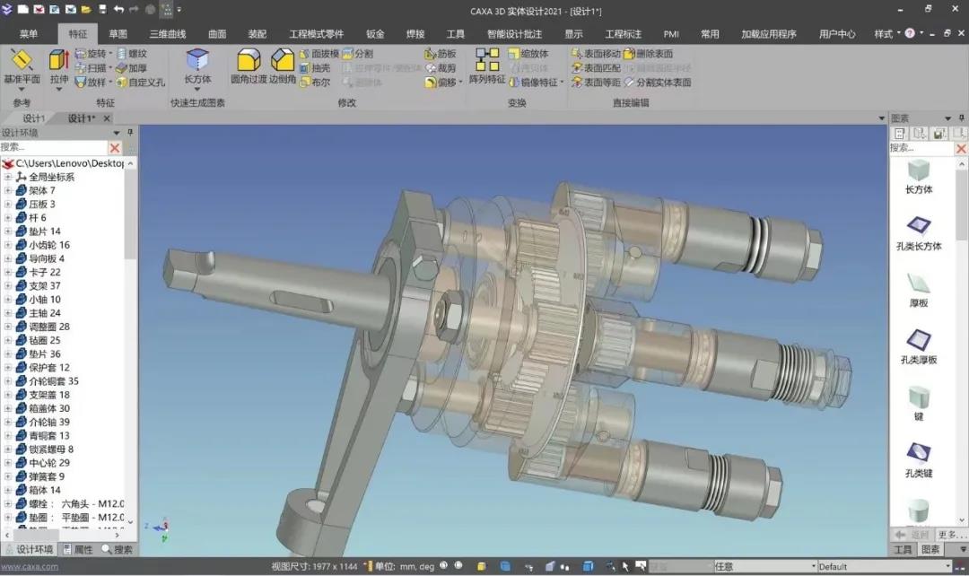The height and width of the screenshot is (576, 969).
Task: Click the 表面移动 move face tool
Action: [596, 54]
